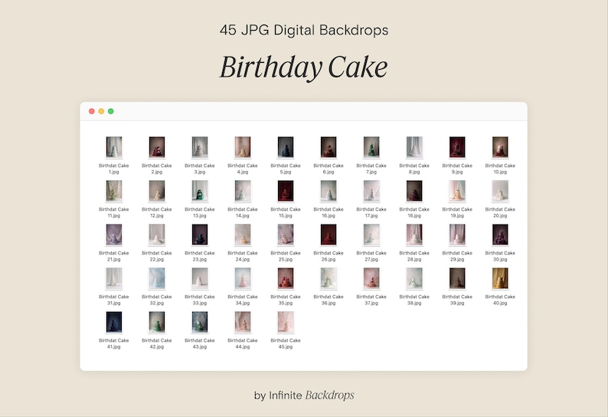
Task: Choose the Birthdat Cake 9.jpg thumbnail
Action: pyautogui.click(x=457, y=146)
